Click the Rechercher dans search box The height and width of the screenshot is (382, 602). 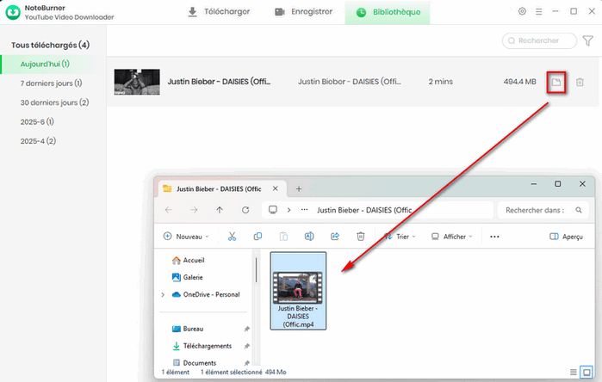pos(543,210)
